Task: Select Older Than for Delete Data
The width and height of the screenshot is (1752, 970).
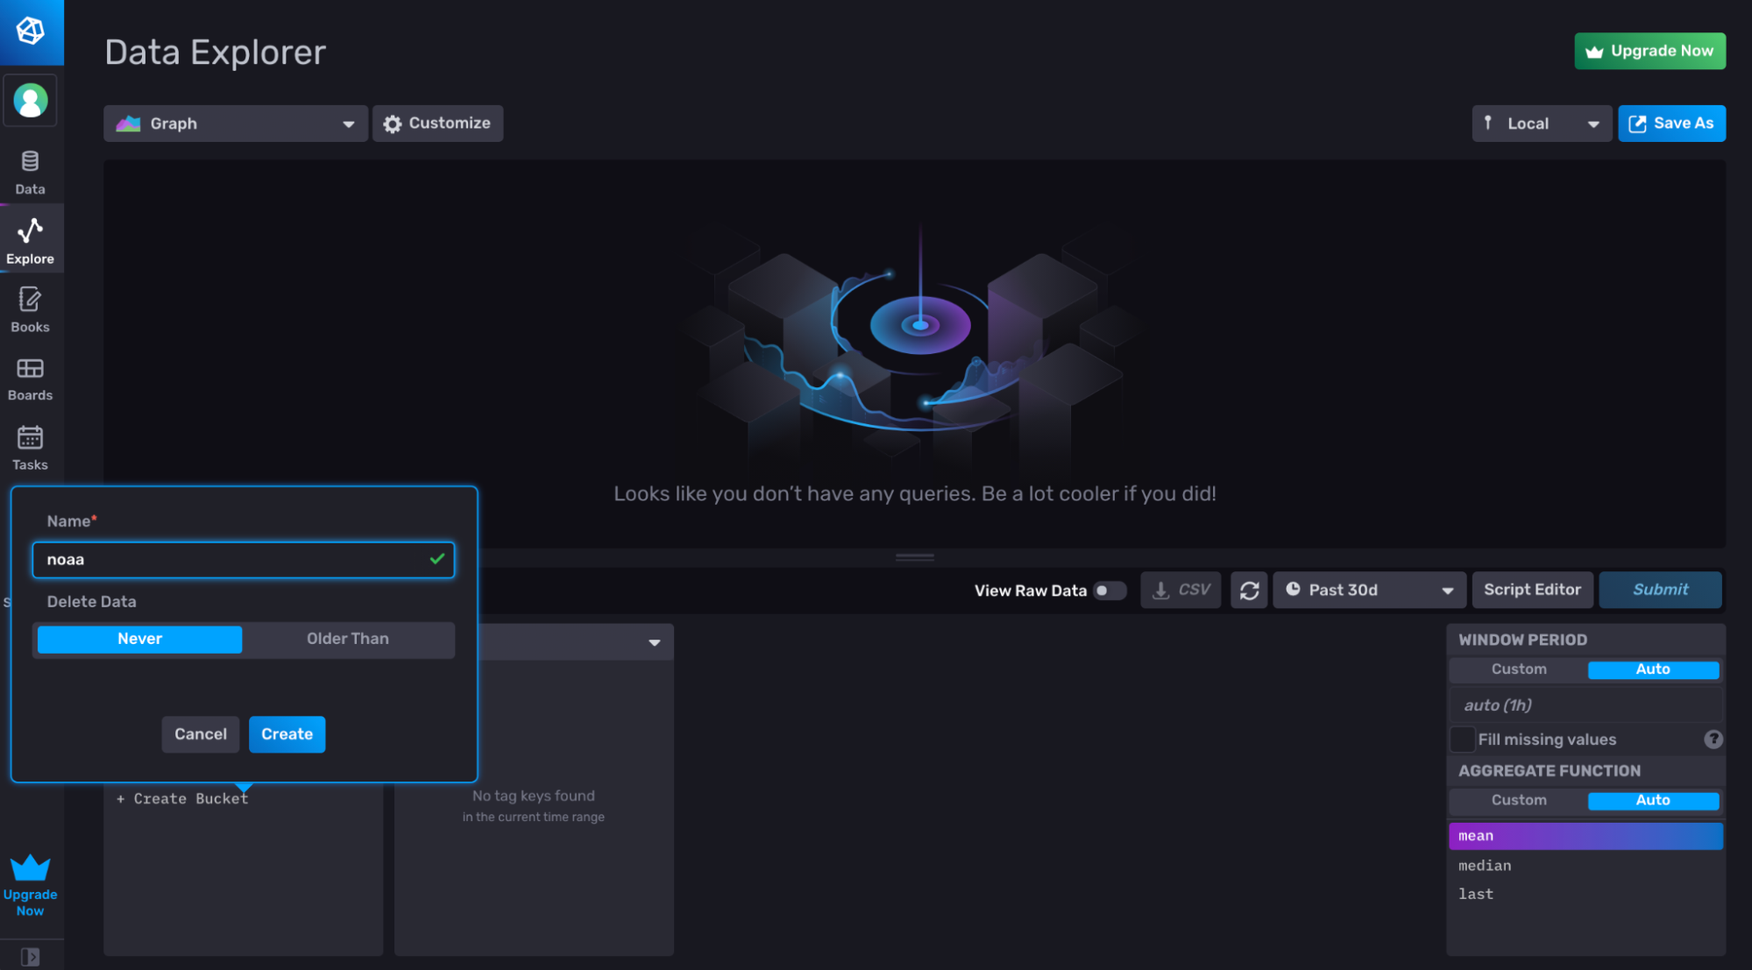Action: coord(348,639)
